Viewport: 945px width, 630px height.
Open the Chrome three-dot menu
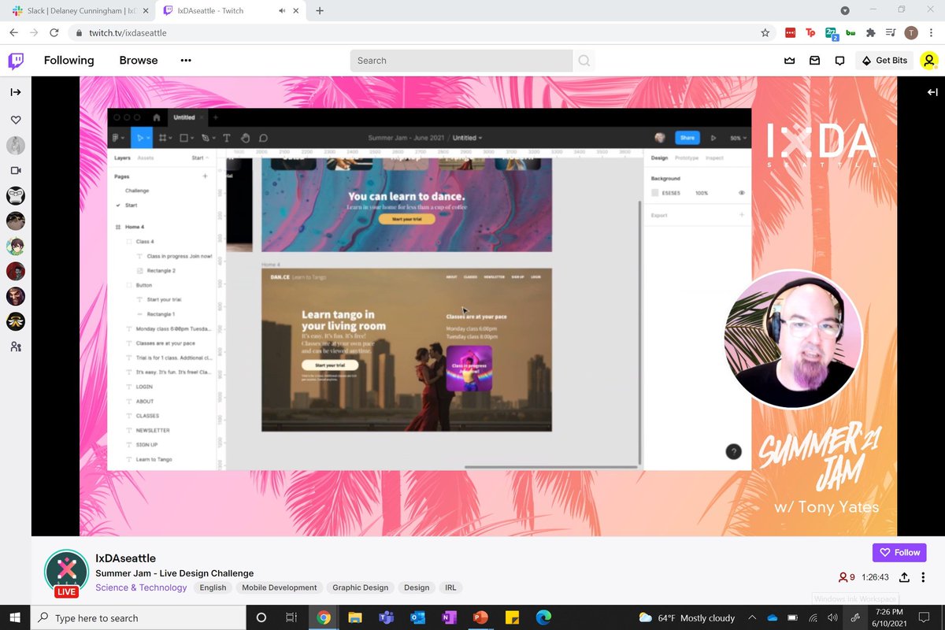(x=932, y=33)
